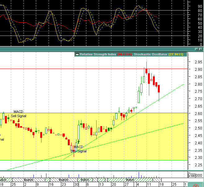The height and width of the screenshot is (187, 204).
Task: Select the Relative Strength Index label
Action: (x=98, y=54)
